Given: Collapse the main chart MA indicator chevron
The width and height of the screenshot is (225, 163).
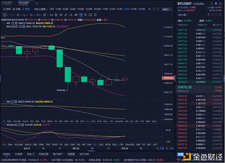Looking at the screenshot, I should point(4,23).
